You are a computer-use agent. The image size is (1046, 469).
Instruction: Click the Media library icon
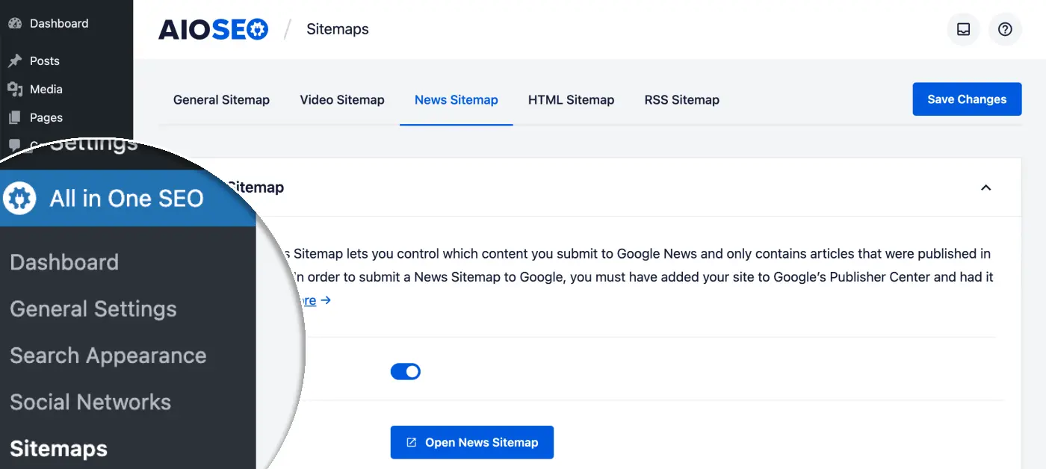pyautogui.click(x=16, y=89)
